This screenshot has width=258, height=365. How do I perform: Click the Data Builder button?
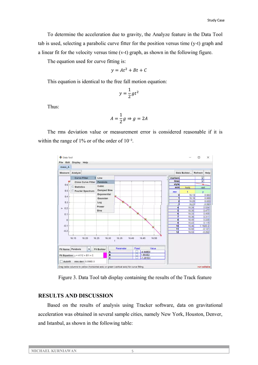[x=184, y=173]
